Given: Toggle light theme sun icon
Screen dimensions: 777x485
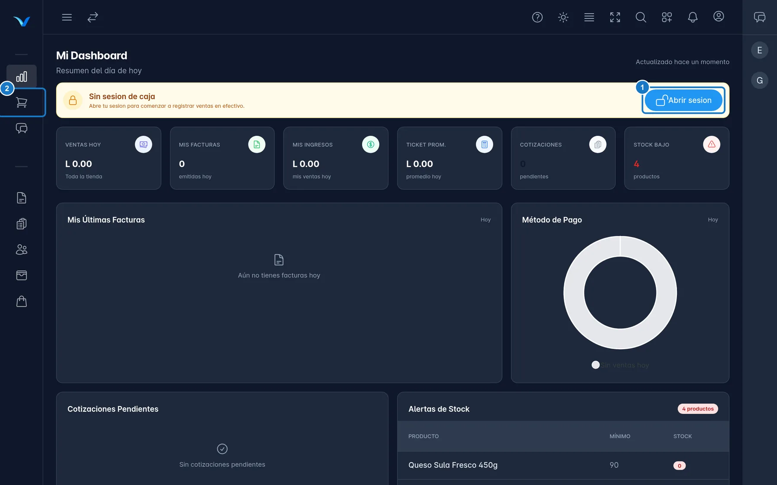Looking at the screenshot, I should (563, 17).
